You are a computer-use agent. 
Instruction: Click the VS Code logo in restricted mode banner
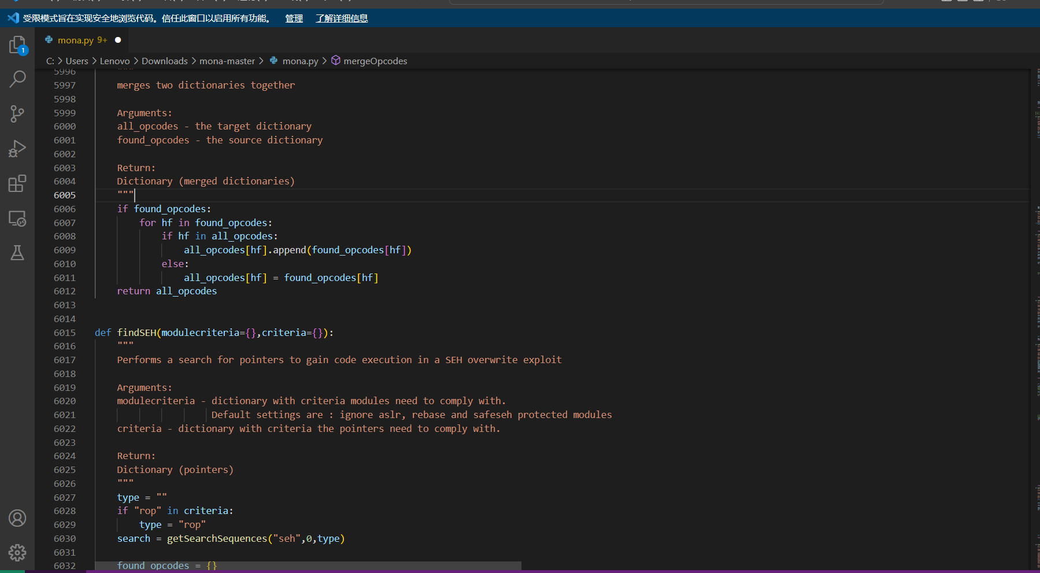13,18
